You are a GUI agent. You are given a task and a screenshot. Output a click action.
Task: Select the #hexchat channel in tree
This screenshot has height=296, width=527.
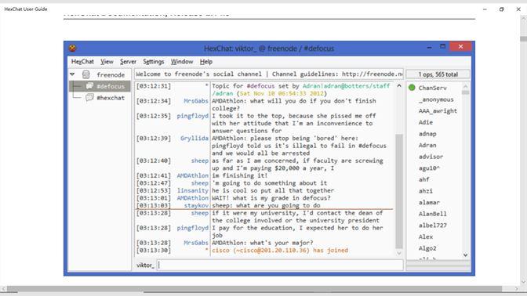tap(111, 98)
